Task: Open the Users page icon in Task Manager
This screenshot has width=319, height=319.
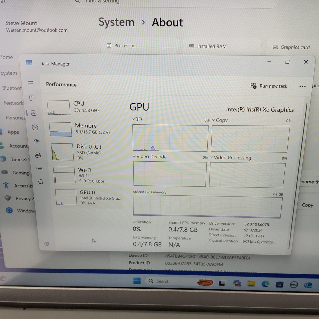Action: click(x=38, y=155)
